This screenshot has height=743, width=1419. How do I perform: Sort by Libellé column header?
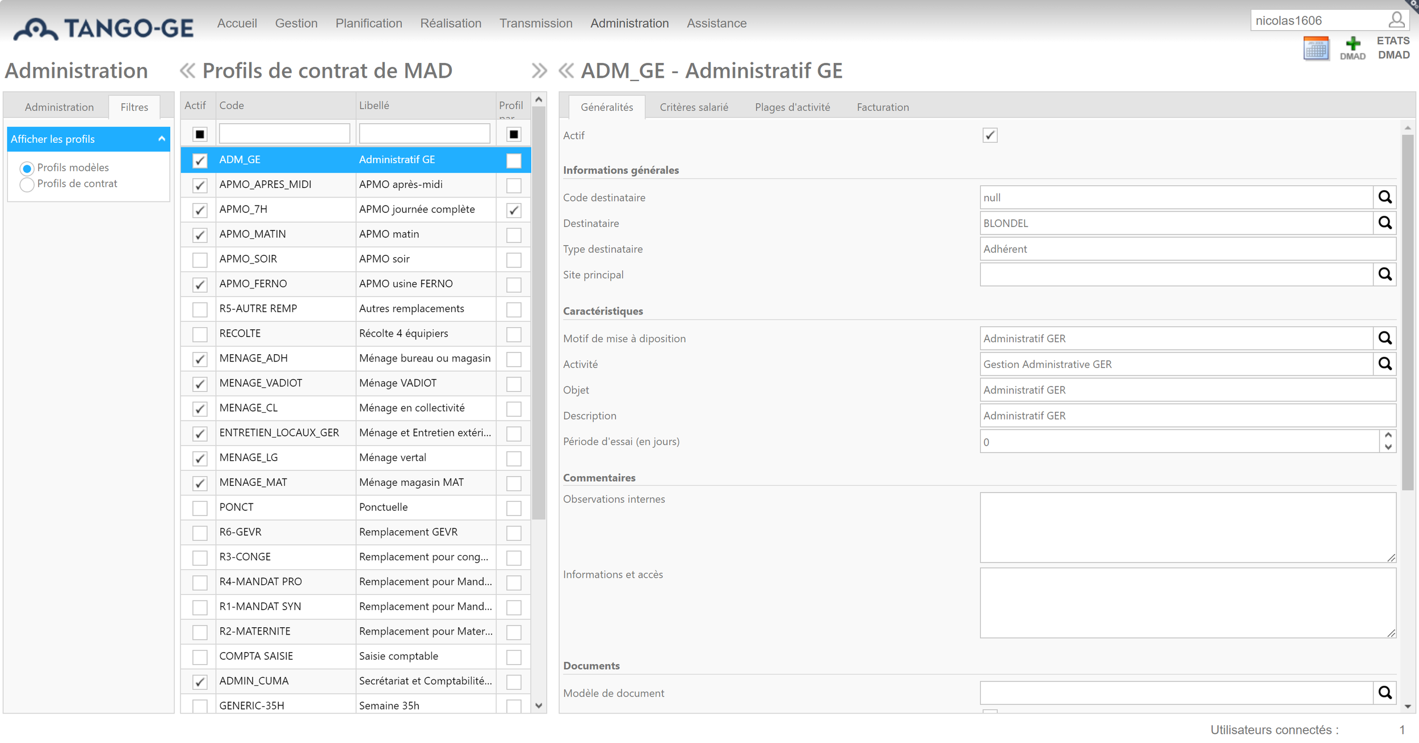426,106
